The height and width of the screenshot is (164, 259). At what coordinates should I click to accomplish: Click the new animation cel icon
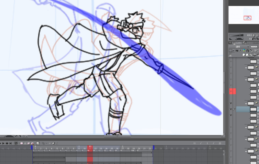coord(25,143)
